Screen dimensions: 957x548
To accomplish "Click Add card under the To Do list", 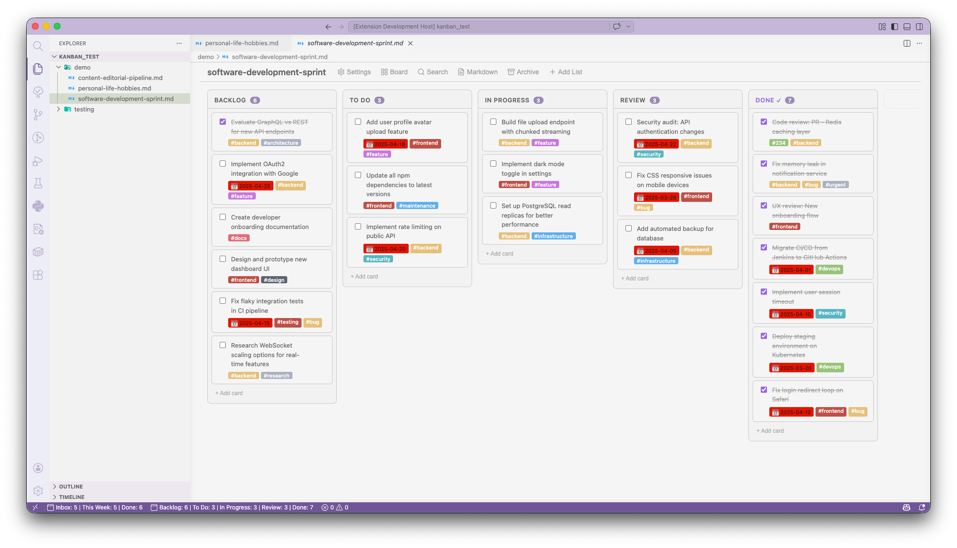I will coord(363,276).
